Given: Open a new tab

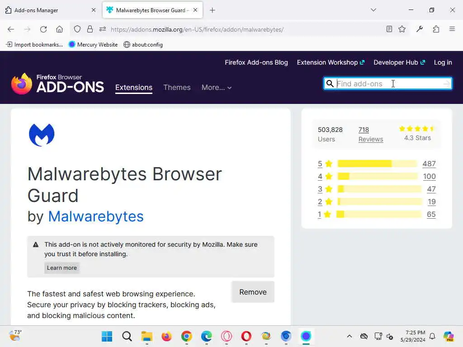Looking at the screenshot, I should pos(213,10).
